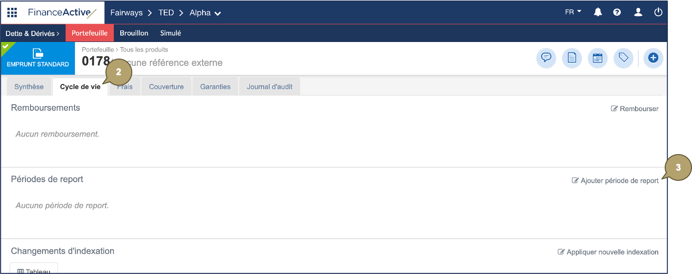The image size is (692, 274).
Task: Open the comments icon on the product header
Action: 546,58
